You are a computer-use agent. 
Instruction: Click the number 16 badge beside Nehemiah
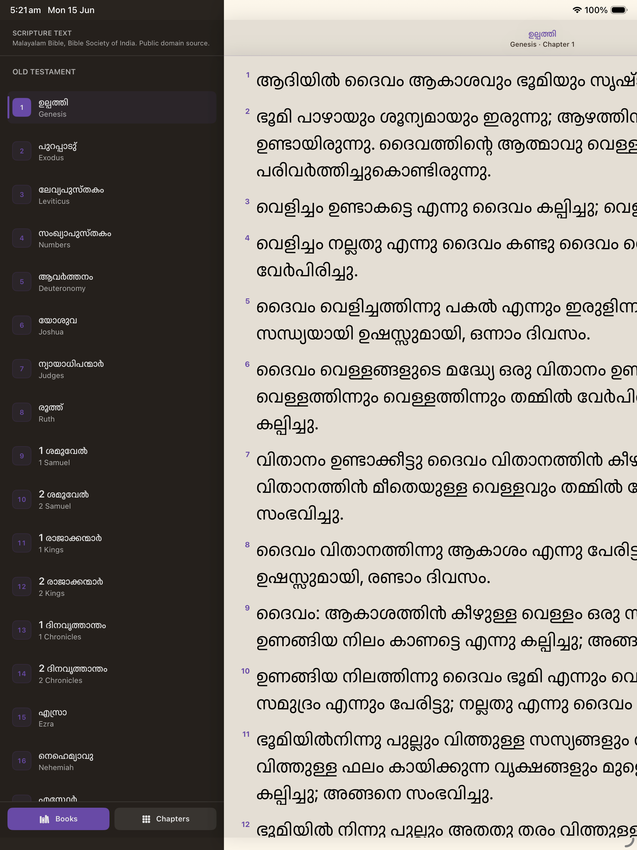[22, 761]
